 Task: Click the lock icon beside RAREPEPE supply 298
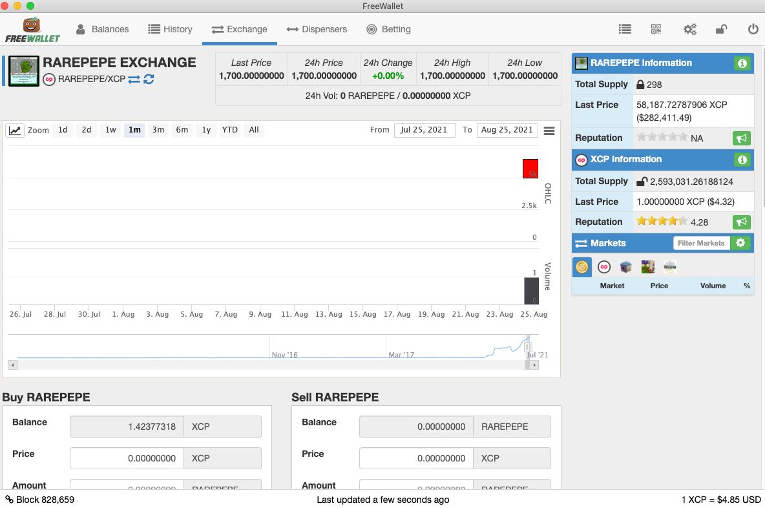click(x=640, y=85)
